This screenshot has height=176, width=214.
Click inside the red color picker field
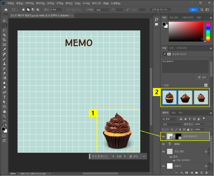pyautogui.click(x=185, y=31)
